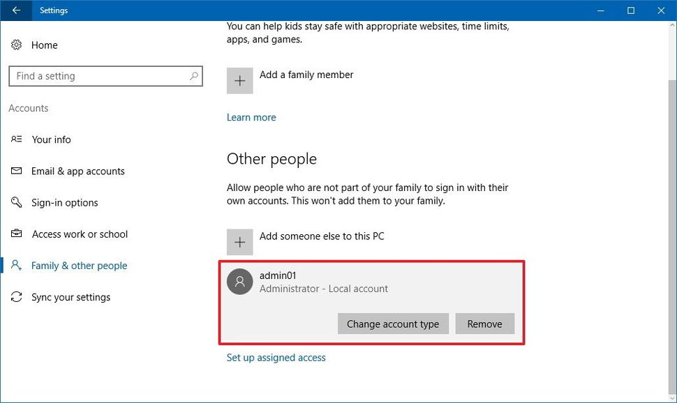Image resolution: width=677 pixels, height=403 pixels.
Task: Click Add someone else to this PC
Action: pyautogui.click(x=322, y=236)
